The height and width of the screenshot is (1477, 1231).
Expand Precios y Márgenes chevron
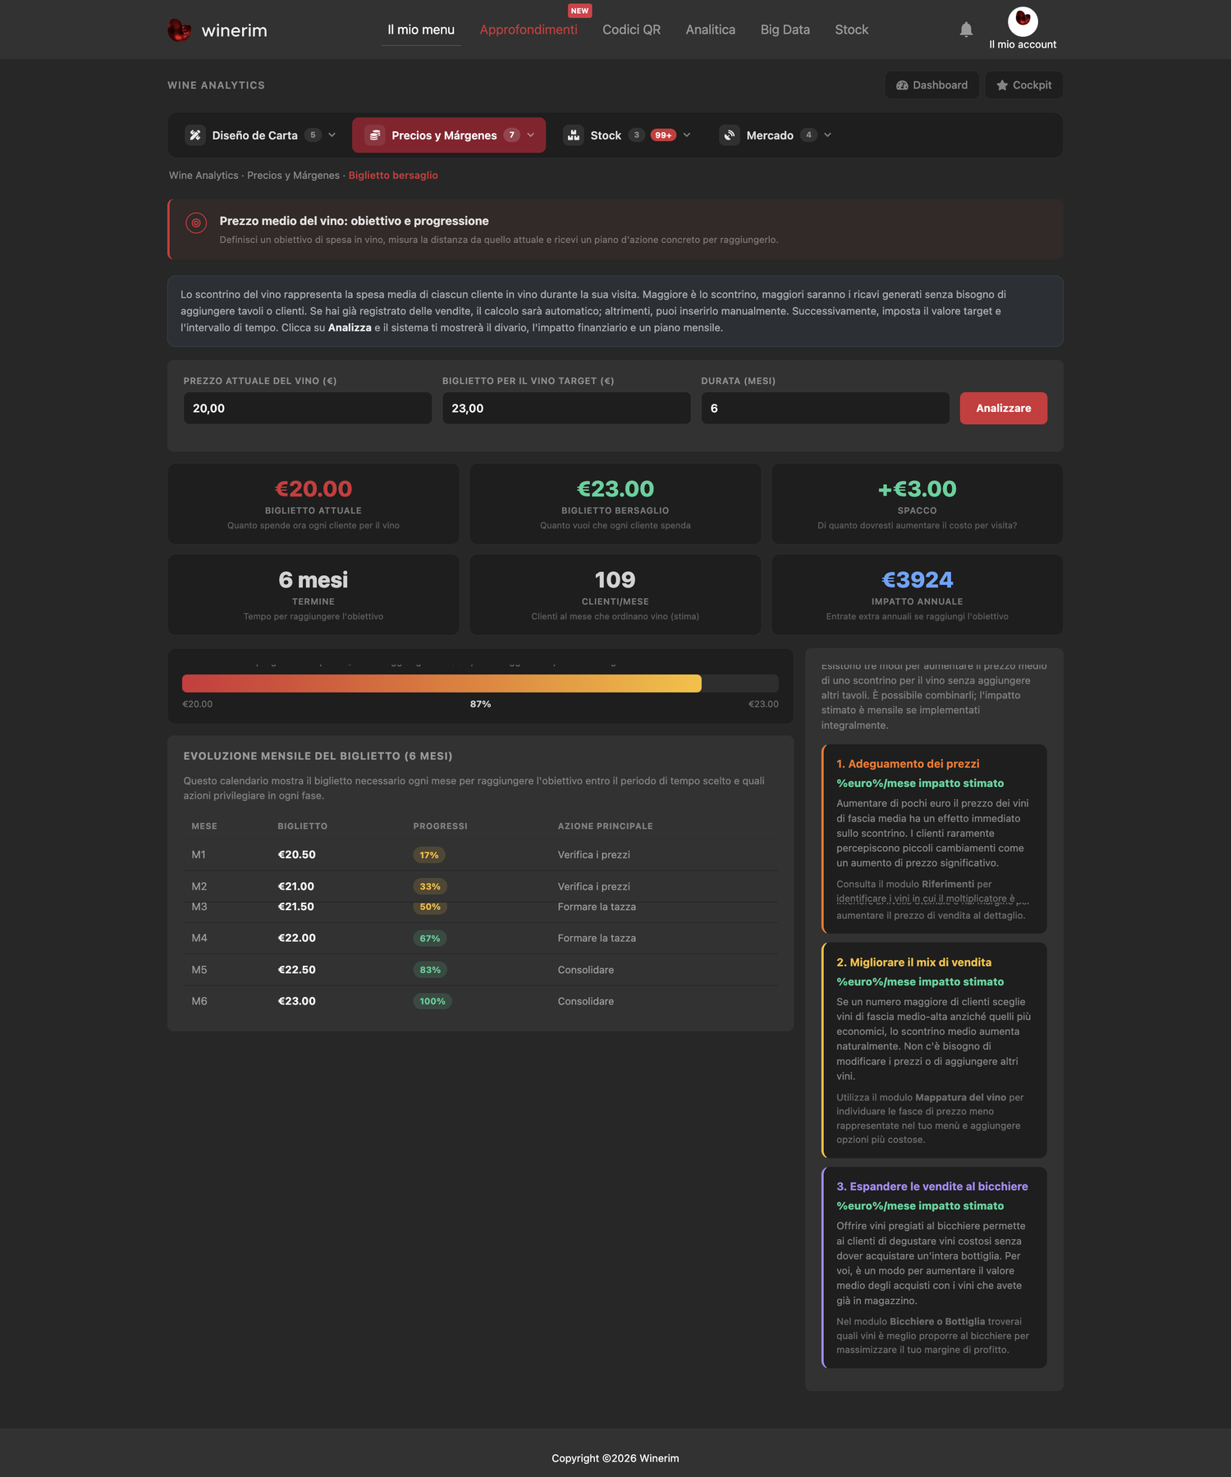(x=530, y=135)
